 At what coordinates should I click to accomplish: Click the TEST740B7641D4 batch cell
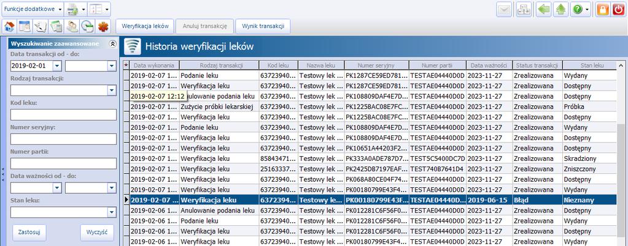point(437,169)
